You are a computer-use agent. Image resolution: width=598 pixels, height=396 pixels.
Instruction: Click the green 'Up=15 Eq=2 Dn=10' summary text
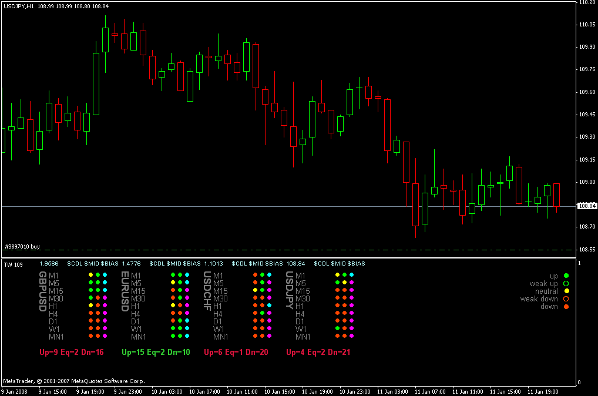pos(156,353)
